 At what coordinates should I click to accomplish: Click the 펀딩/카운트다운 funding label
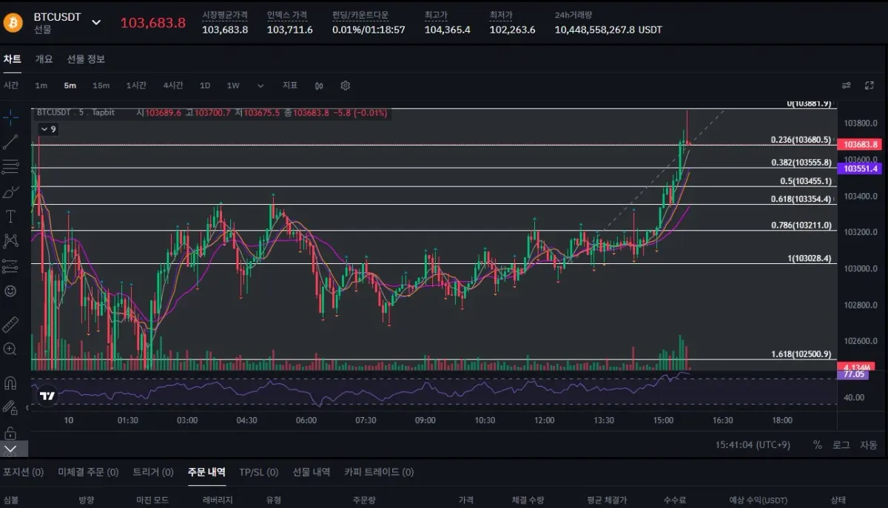coord(360,15)
